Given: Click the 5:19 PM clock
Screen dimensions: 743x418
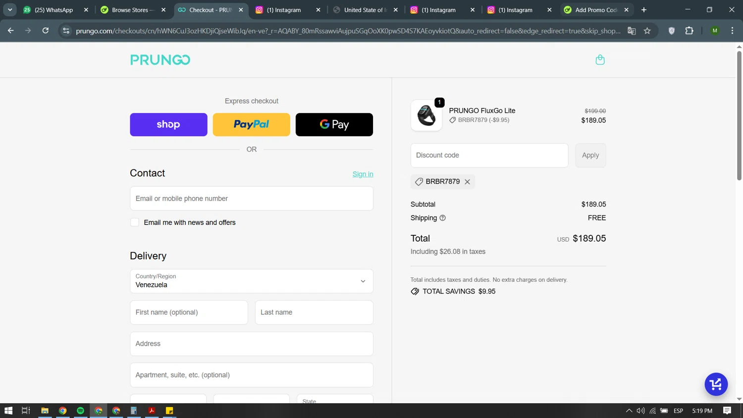Looking at the screenshot, I should [702, 411].
